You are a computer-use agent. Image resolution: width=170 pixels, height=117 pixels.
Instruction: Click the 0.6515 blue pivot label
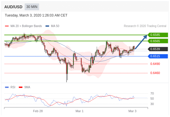(158, 56)
